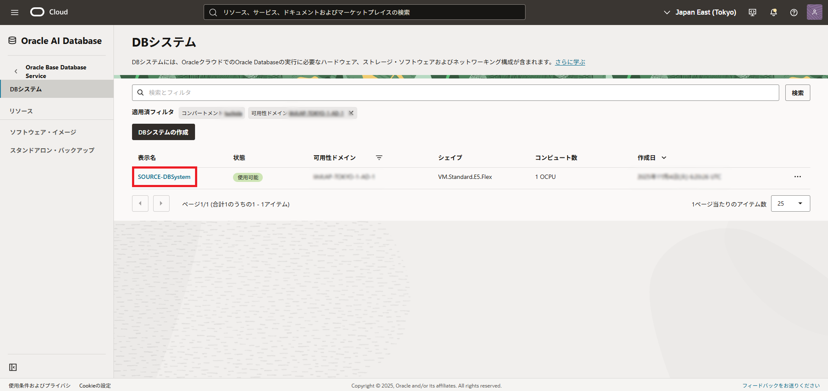
Task: Open the user profile avatar menu
Action: pyautogui.click(x=814, y=12)
